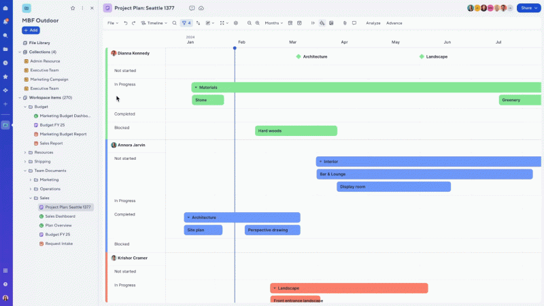Open the grouping options dropdown in toolbar
This screenshot has width=544, height=306.
pos(209,23)
